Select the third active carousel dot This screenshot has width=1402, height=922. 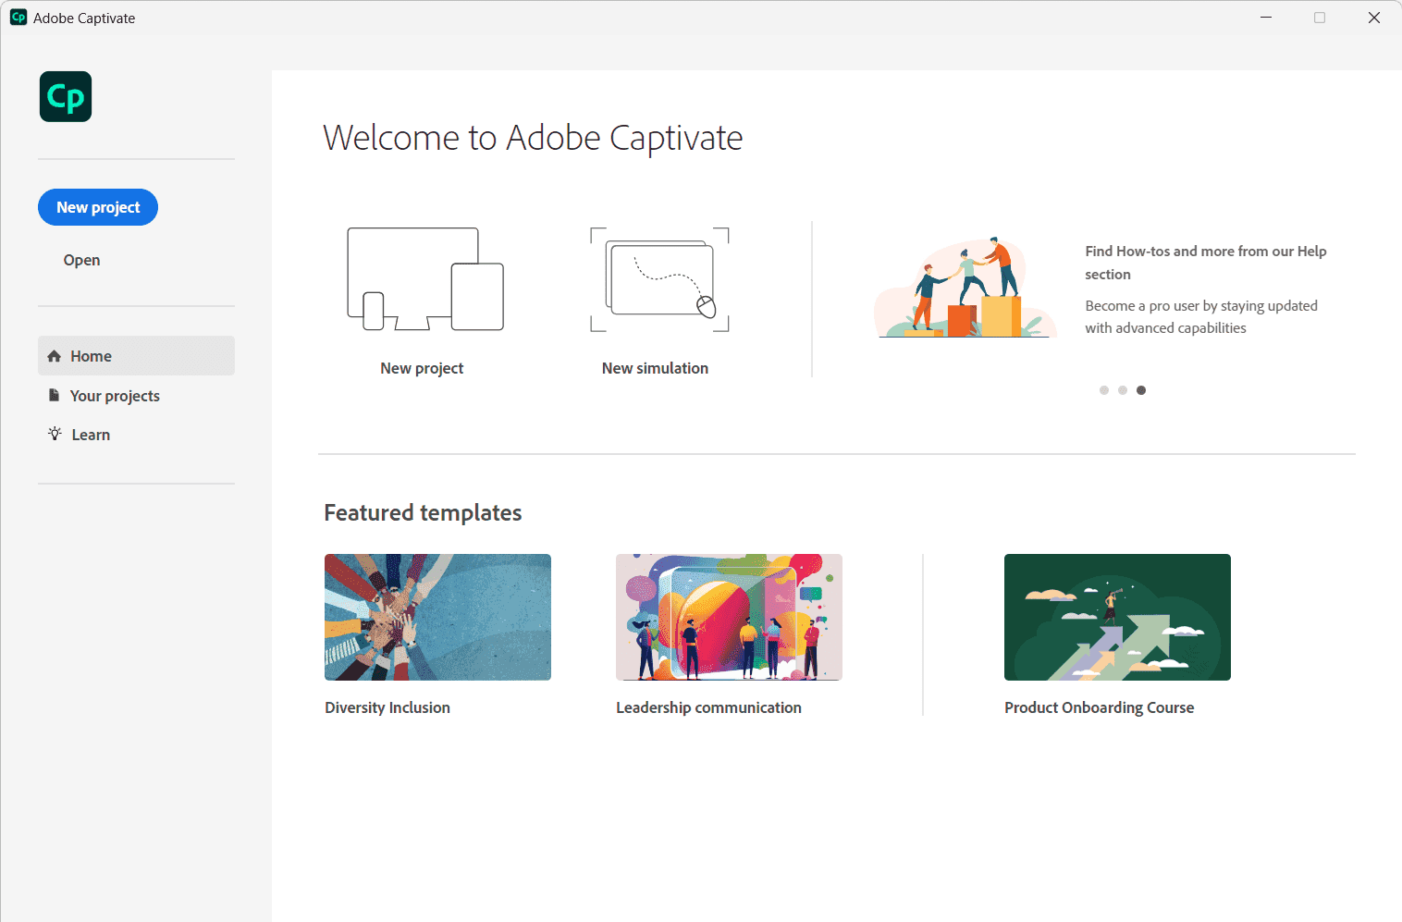(x=1141, y=390)
